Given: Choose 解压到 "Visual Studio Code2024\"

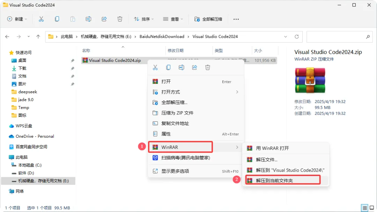Looking at the screenshot, I should [286, 170].
